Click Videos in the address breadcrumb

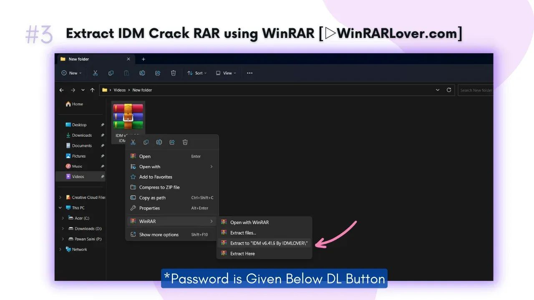[x=119, y=90]
